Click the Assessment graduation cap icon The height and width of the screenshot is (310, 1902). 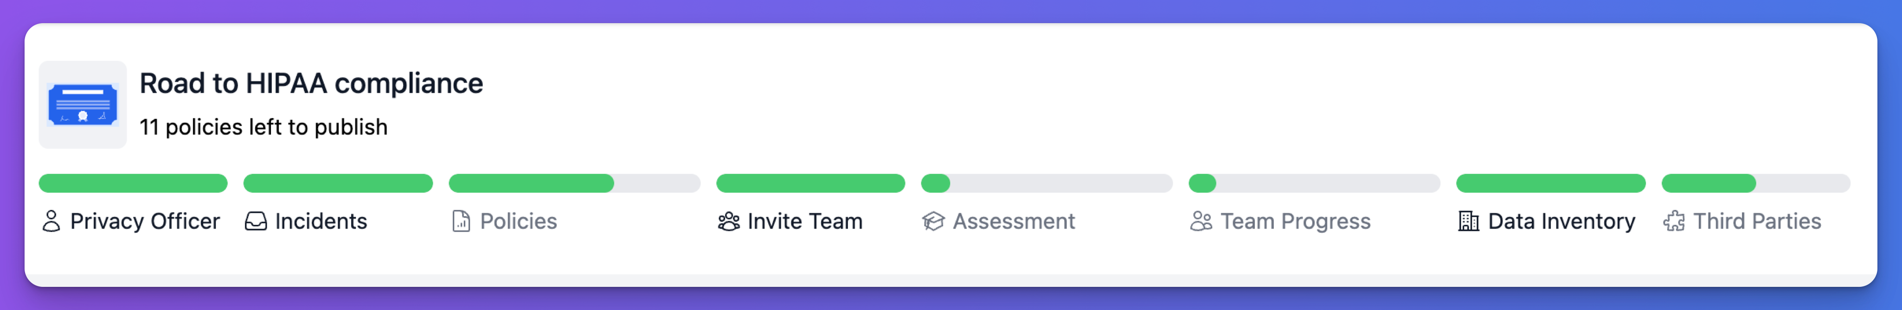coord(933,221)
